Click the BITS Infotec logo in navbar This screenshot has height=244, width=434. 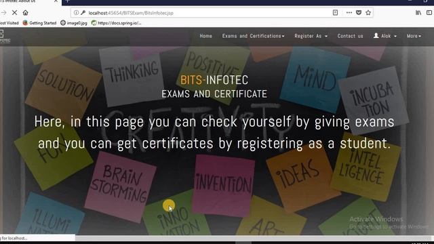click(x=5, y=36)
